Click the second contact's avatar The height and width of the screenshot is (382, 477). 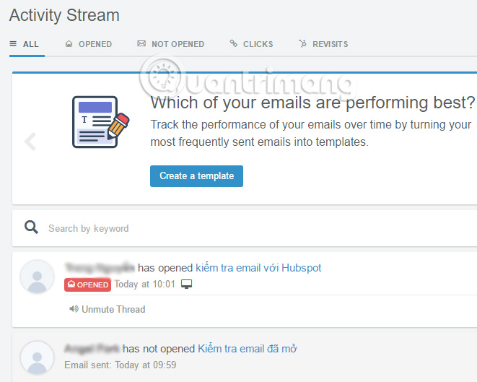pyautogui.click(x=38, y=358)
